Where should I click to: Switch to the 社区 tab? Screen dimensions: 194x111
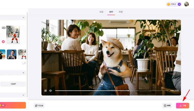click(x=101, y=12)
